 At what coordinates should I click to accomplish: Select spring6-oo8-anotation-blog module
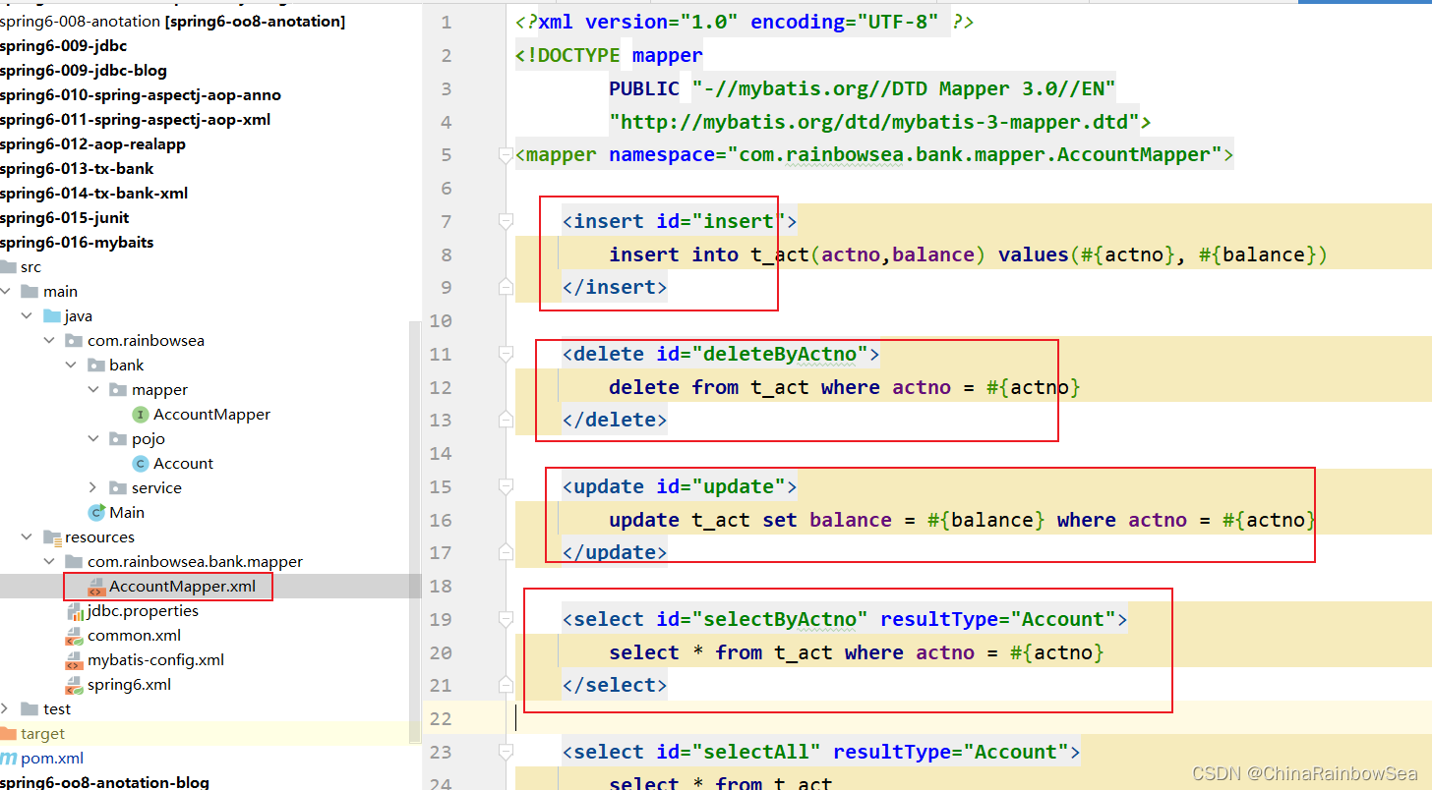pos(104,782)
